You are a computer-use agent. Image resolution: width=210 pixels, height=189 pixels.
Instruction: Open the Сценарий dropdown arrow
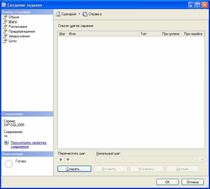coord(79,14)
